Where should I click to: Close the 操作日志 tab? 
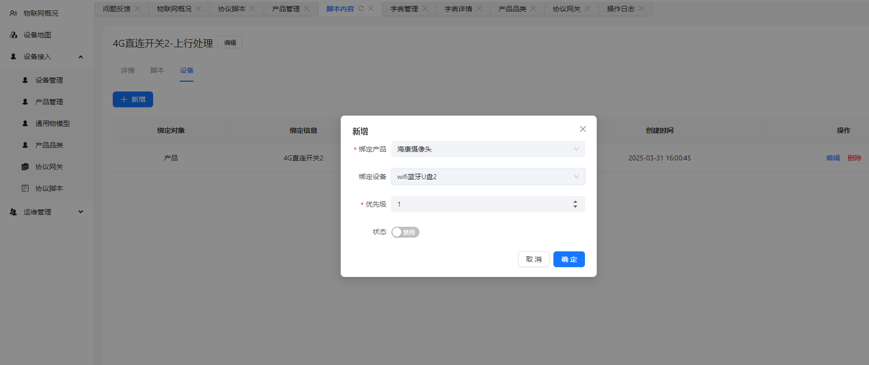(642, 9)
